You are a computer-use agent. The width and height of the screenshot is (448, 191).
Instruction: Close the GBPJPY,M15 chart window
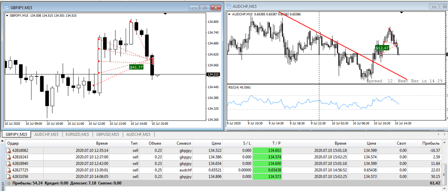(216, 7)
